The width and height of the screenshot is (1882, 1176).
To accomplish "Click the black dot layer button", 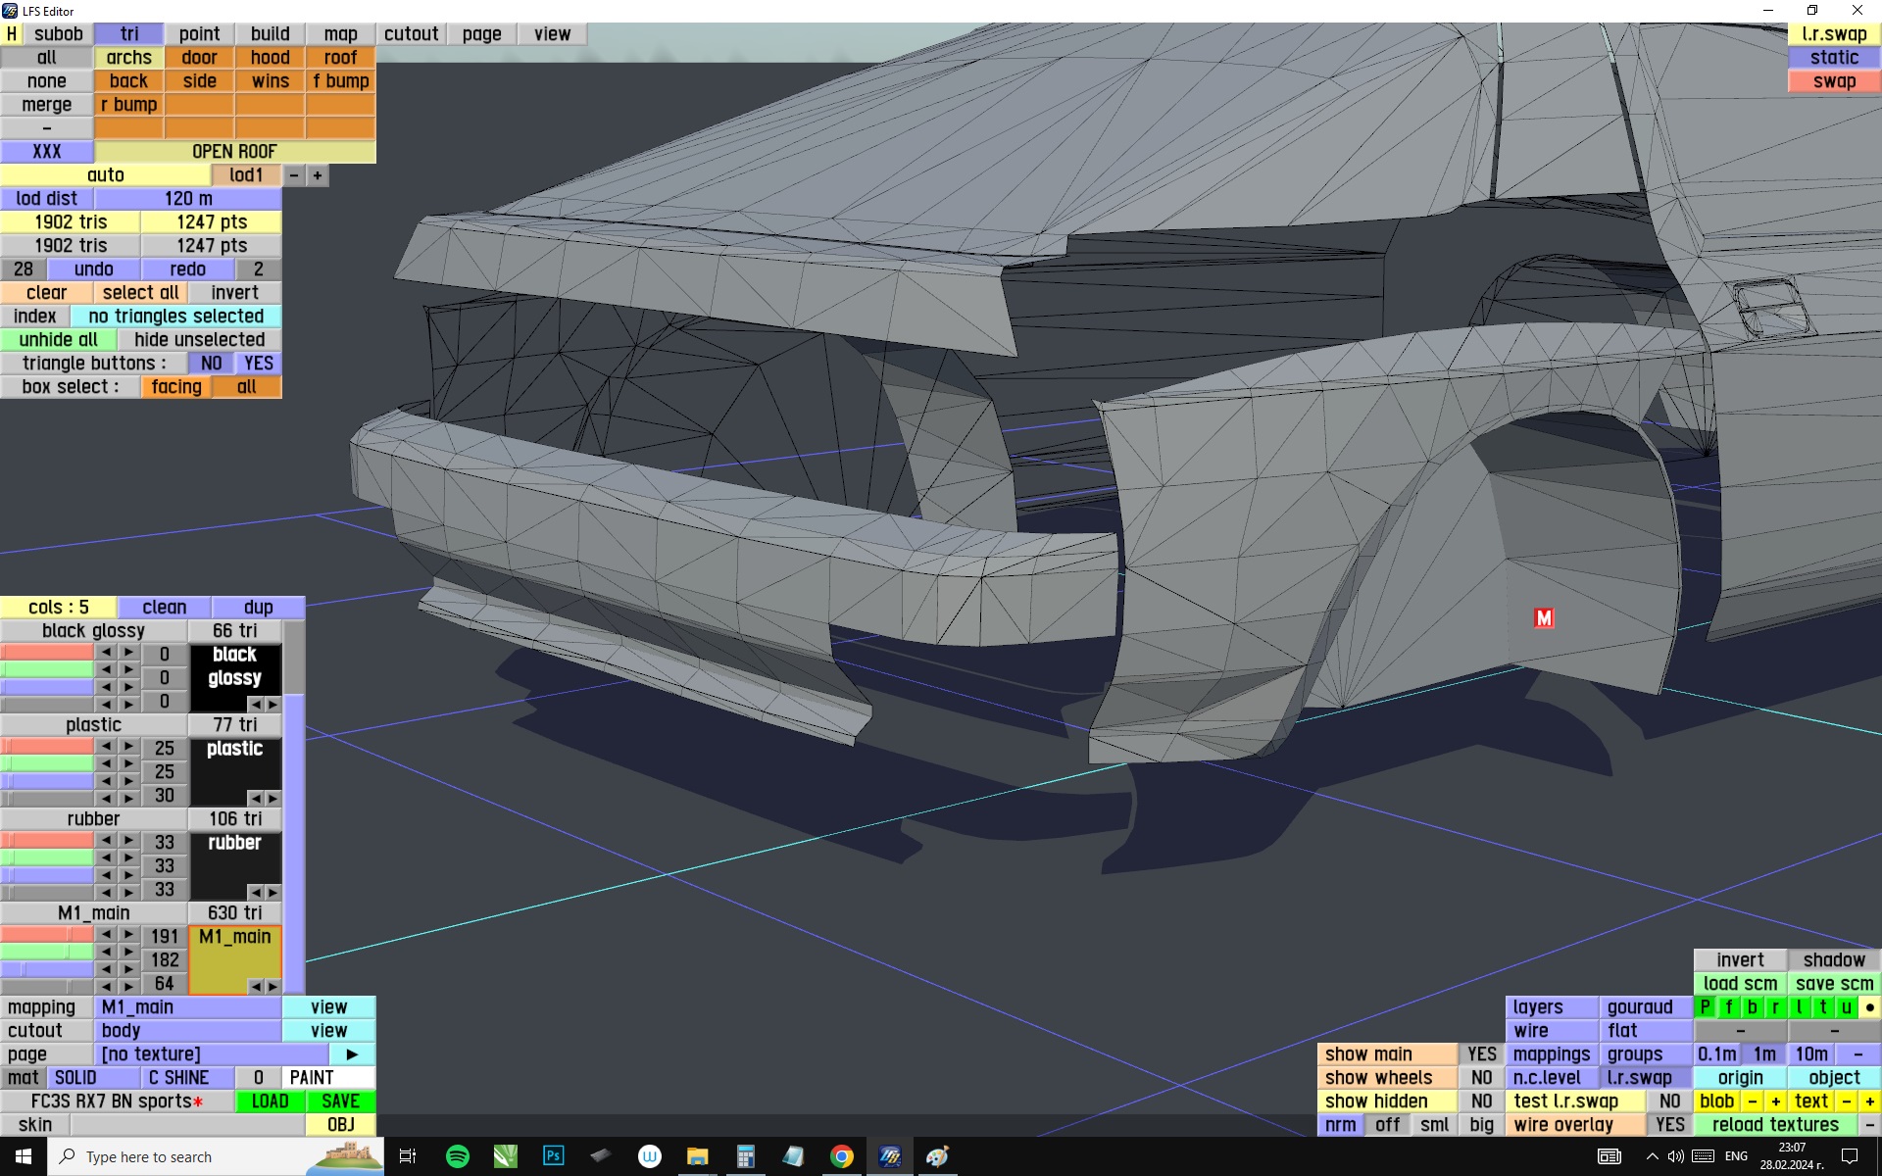I will point(1869,1007).
